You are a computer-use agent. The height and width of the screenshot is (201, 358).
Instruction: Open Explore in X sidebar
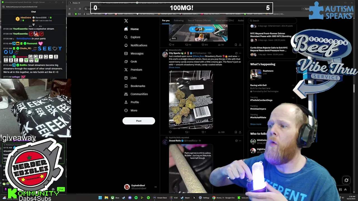(x=132, y=37)
